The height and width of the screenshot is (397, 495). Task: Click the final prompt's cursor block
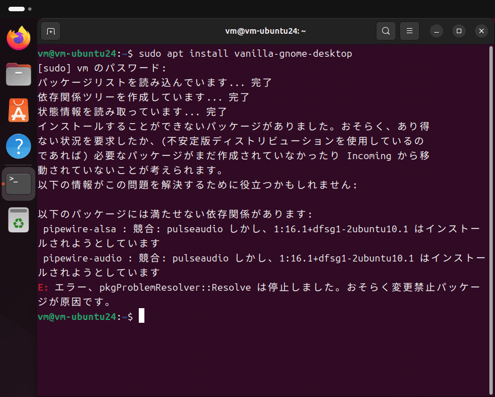coord(142,316)
